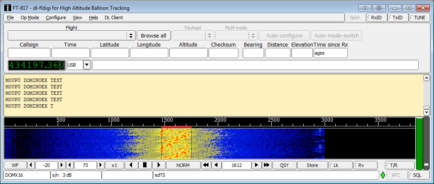Screen dimensions: 434x184
Task: Toggle the RxID option
Action: coord(376,18)
